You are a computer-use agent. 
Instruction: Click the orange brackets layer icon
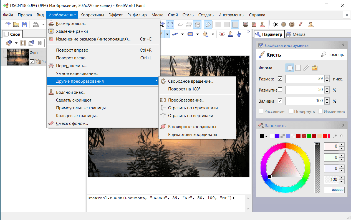point(23,43)
